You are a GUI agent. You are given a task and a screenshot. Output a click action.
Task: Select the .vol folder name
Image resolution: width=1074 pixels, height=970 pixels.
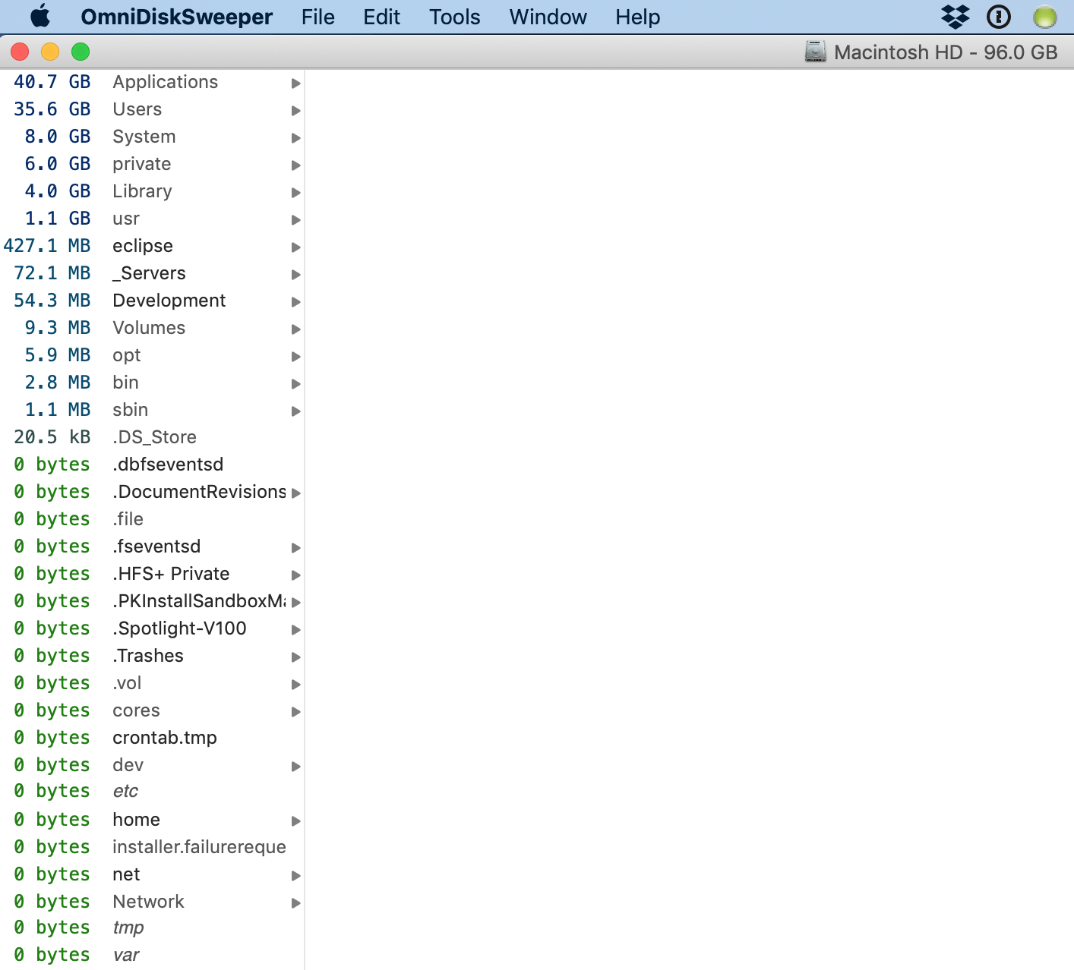coord(127,683)
